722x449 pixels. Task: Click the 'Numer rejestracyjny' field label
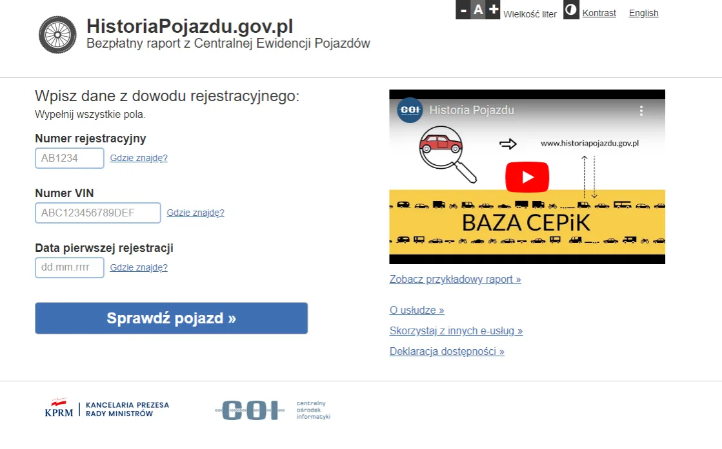tap(90, 139)
